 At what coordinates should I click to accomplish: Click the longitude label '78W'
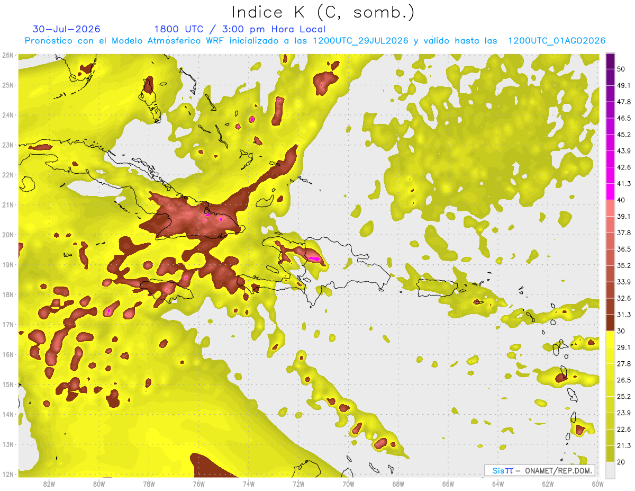(149, 484)
